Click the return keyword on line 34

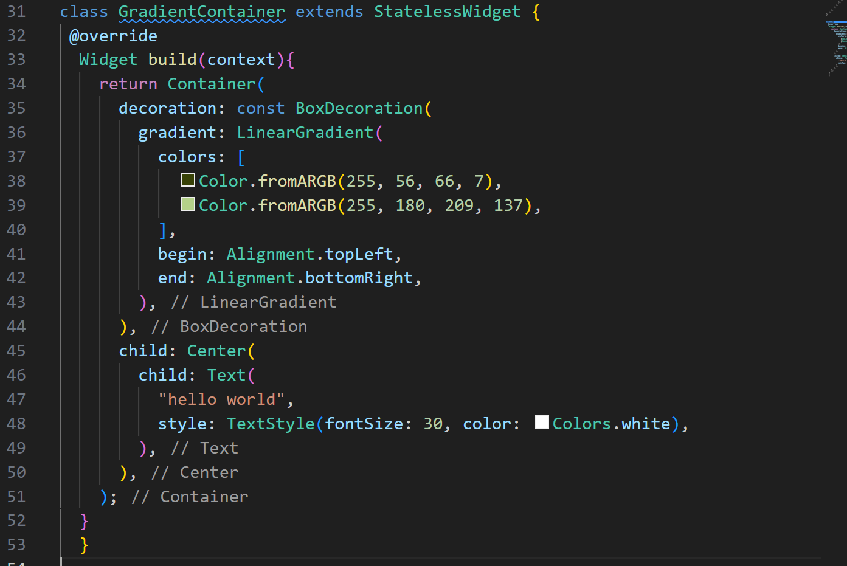[128, 84]
